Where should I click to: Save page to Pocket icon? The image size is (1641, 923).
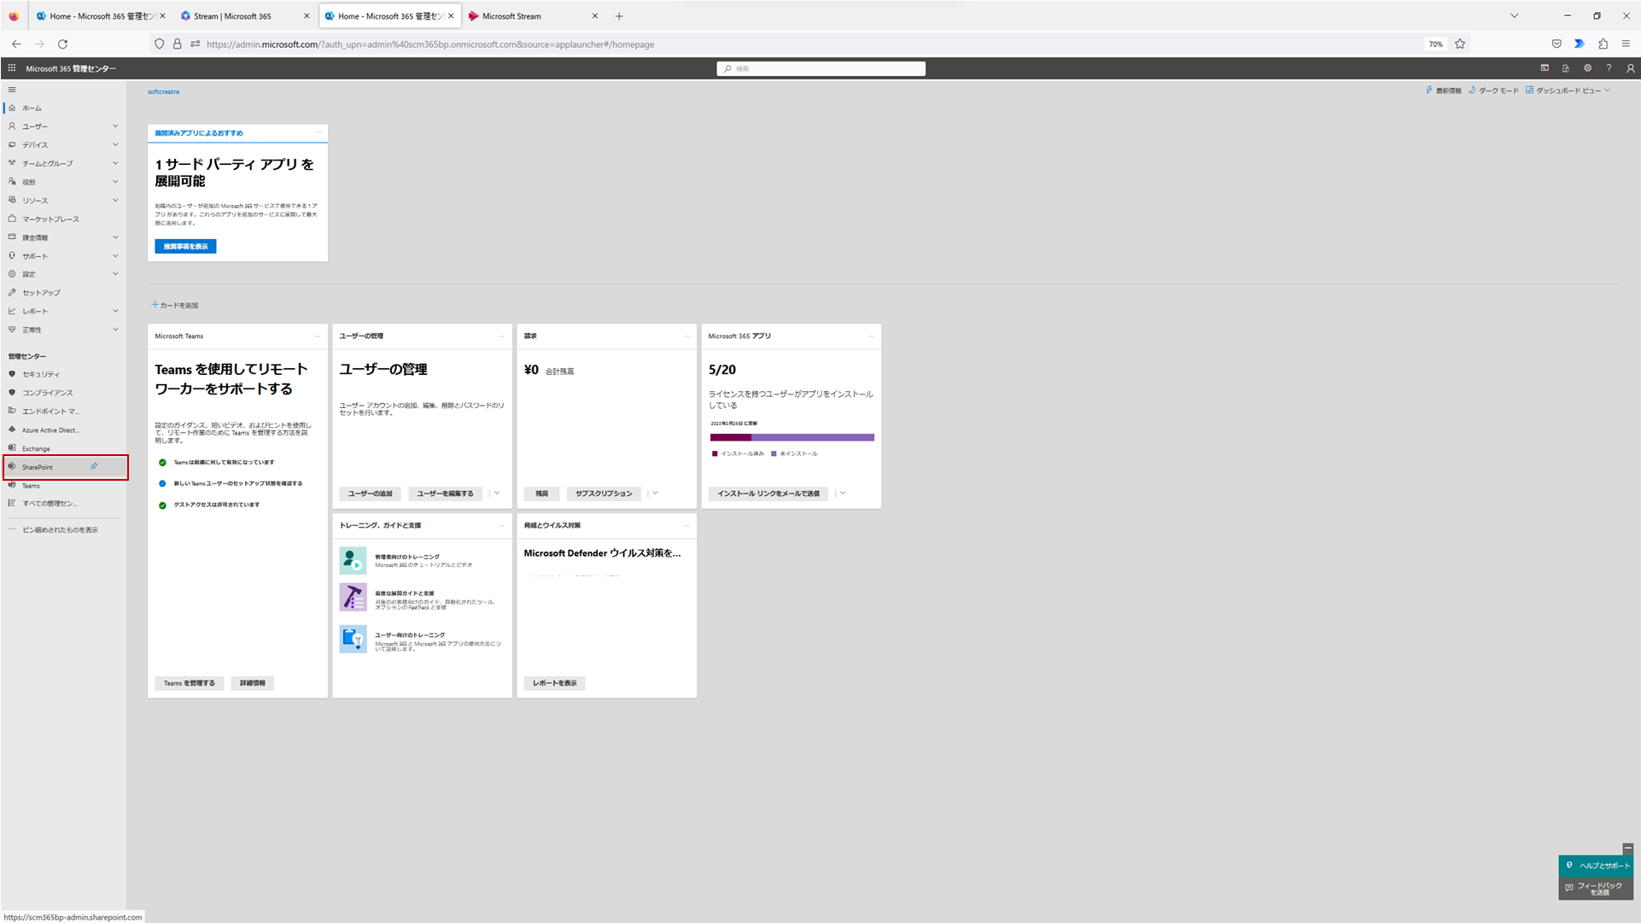(x=1556, y=44)
